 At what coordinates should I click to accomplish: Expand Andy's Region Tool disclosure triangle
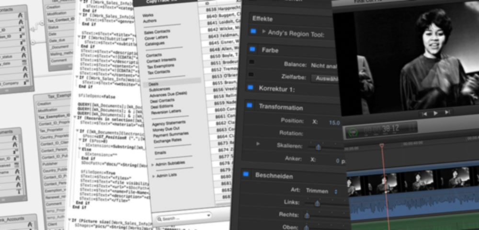pyautogui.click(x=263, y=31)
